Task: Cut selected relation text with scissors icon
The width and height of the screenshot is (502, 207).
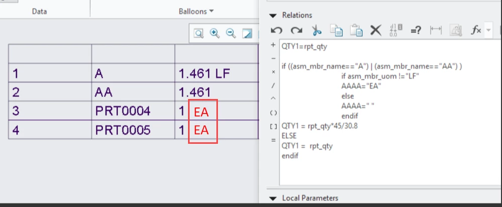Action: [316, 30]
